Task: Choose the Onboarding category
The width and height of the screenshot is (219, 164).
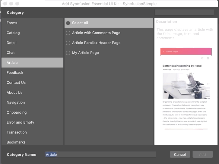Action: coord(17,112)
